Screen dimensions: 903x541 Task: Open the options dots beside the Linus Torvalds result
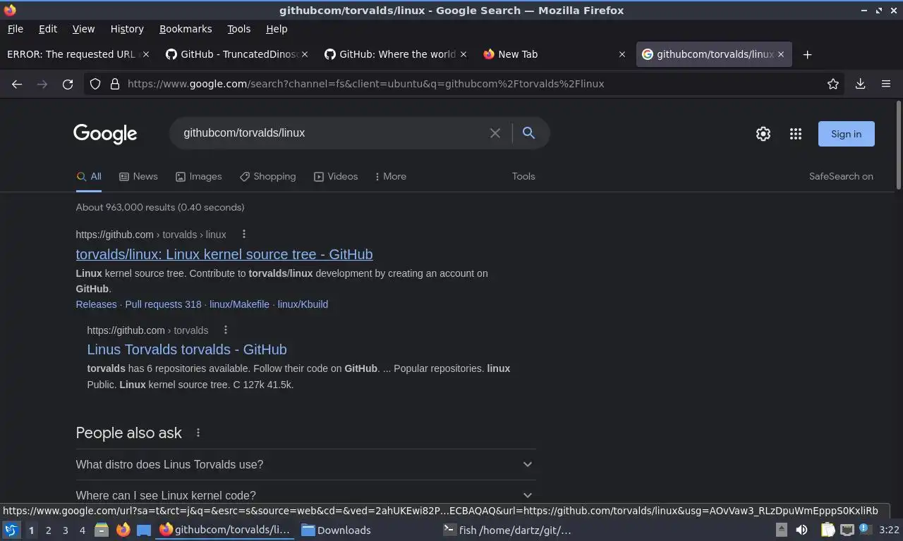click(x=226, y=330)
